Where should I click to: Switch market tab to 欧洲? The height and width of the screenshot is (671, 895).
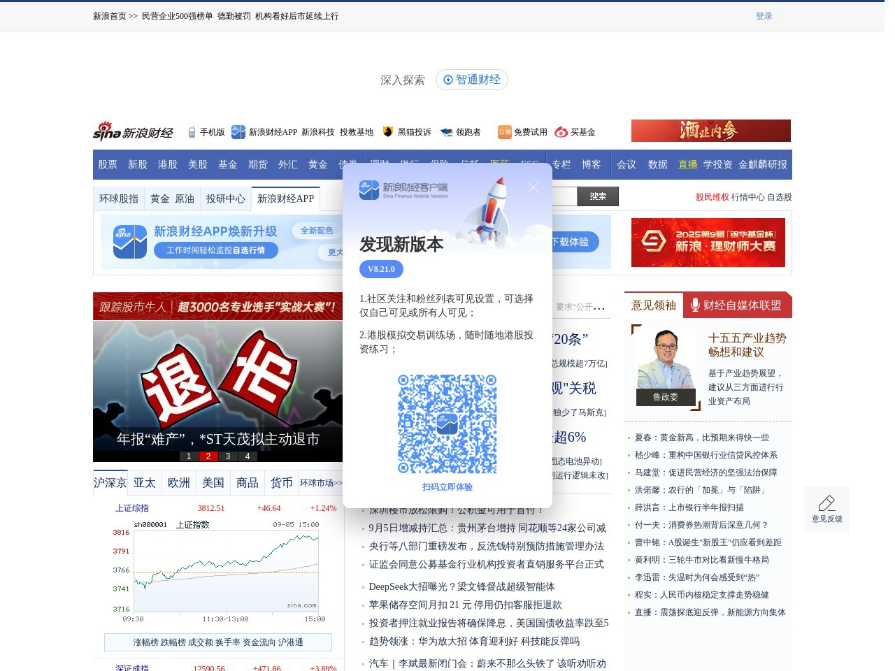tap(179, 483)
